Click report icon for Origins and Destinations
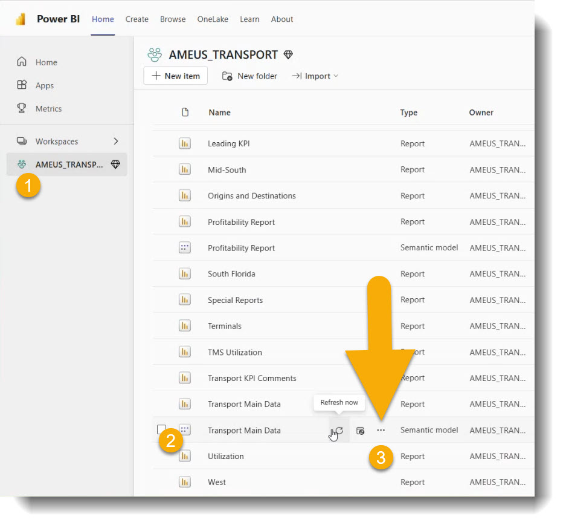 click(x=185, y=195)
